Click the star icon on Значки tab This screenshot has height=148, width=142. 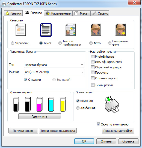(7, 13)
